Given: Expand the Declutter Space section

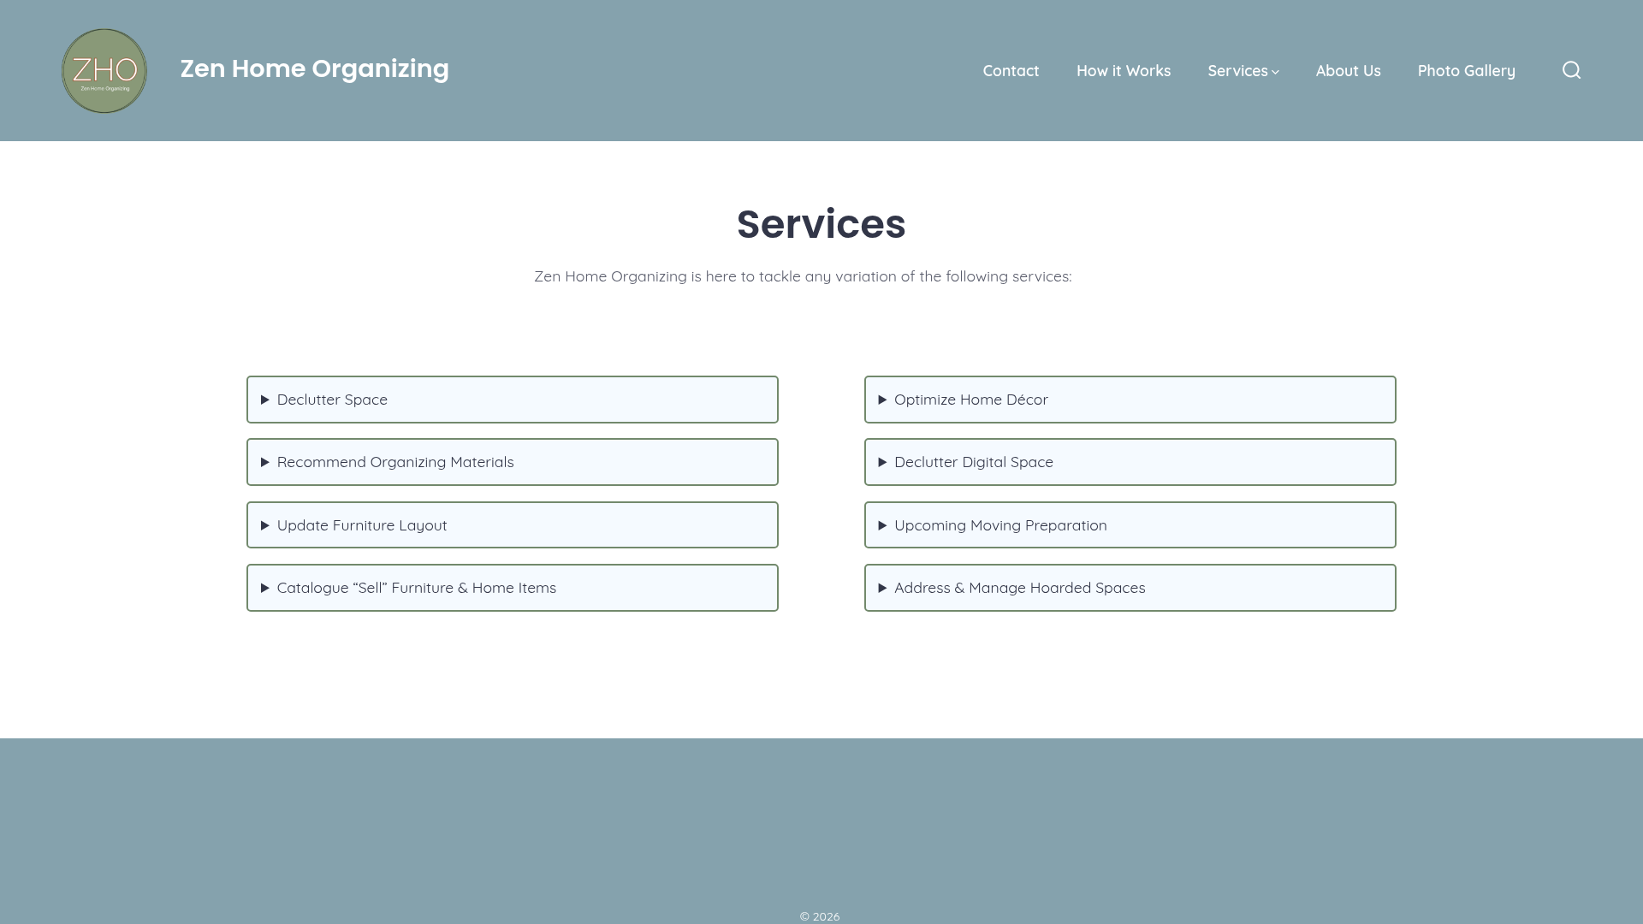Looking at the screenshot, I should click(513, 400).
